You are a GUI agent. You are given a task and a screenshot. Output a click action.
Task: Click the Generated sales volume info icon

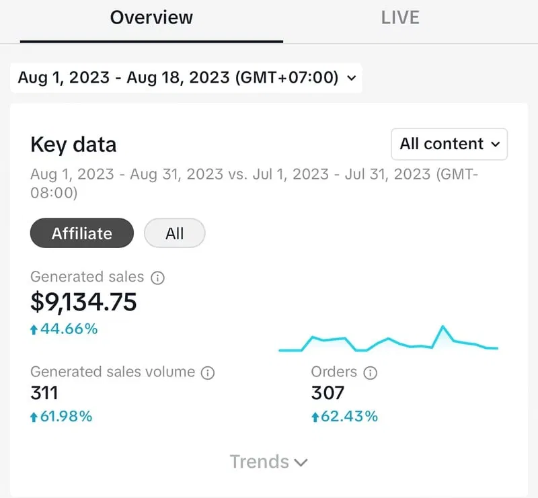[x=209, y=372]
